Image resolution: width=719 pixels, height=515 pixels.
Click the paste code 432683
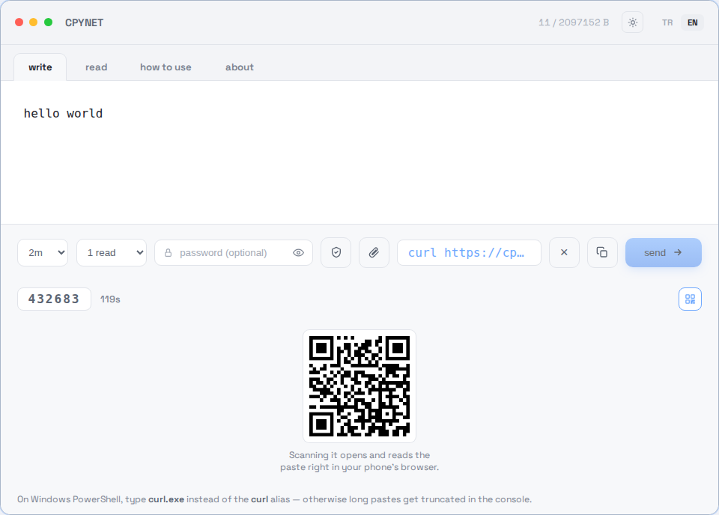(x=54, y=299)
